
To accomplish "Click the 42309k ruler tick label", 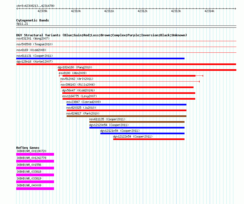I will click(42, 11).
